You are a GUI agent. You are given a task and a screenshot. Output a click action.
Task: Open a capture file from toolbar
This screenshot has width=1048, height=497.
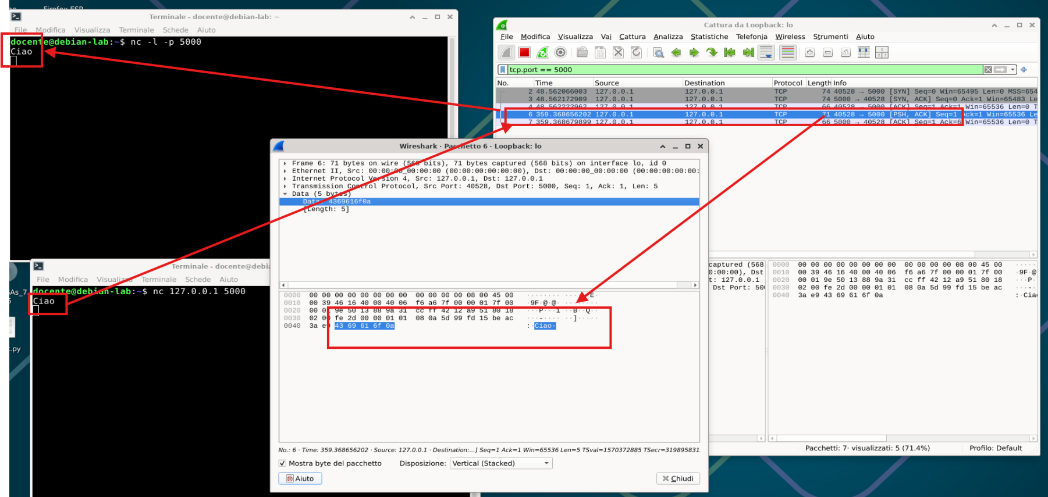[582, 52]
